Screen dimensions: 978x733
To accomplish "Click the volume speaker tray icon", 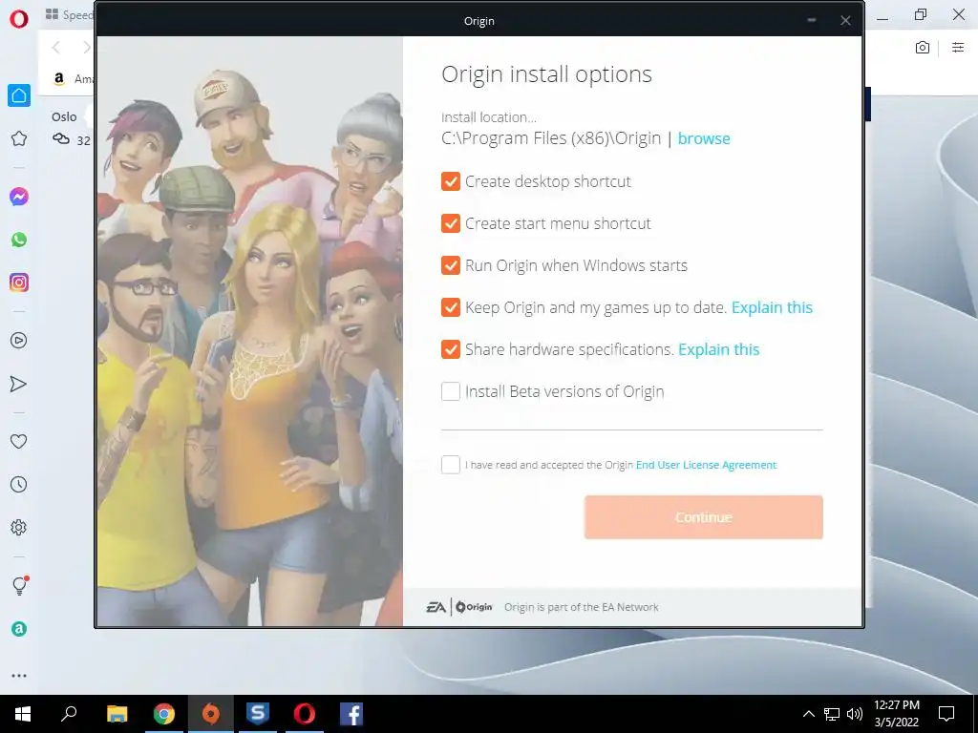I will 855,714.
